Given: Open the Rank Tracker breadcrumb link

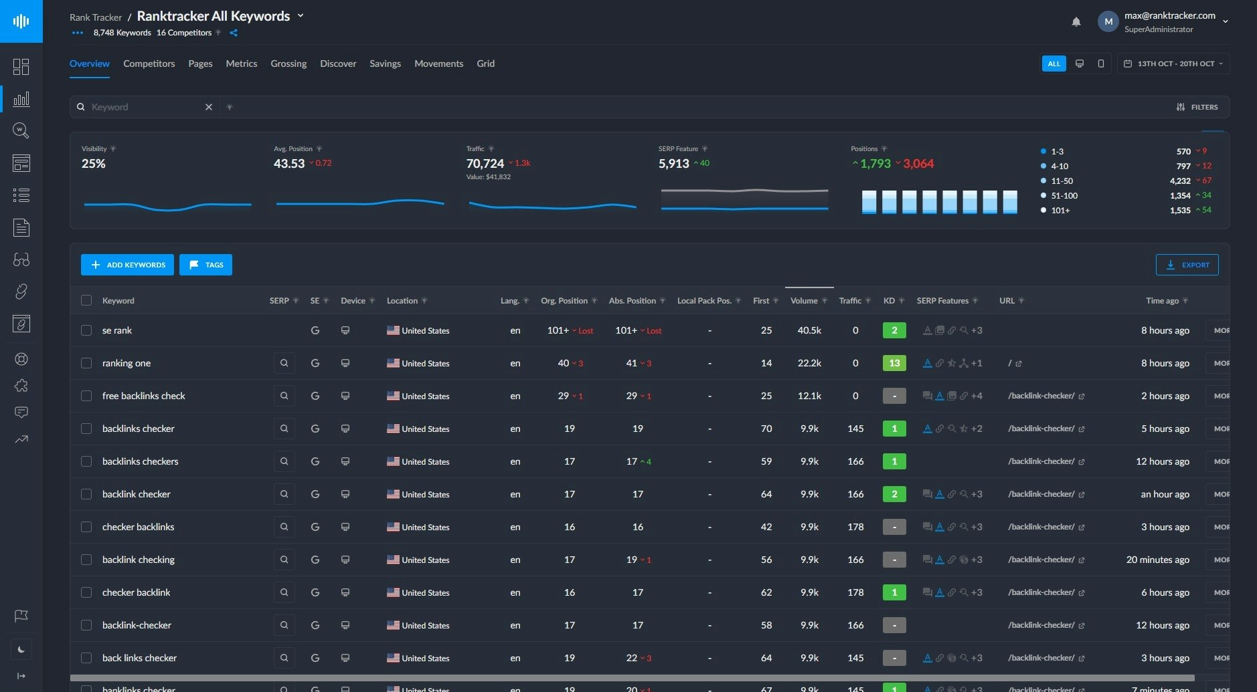Looking at the screenshot, I should click(96, 17).
